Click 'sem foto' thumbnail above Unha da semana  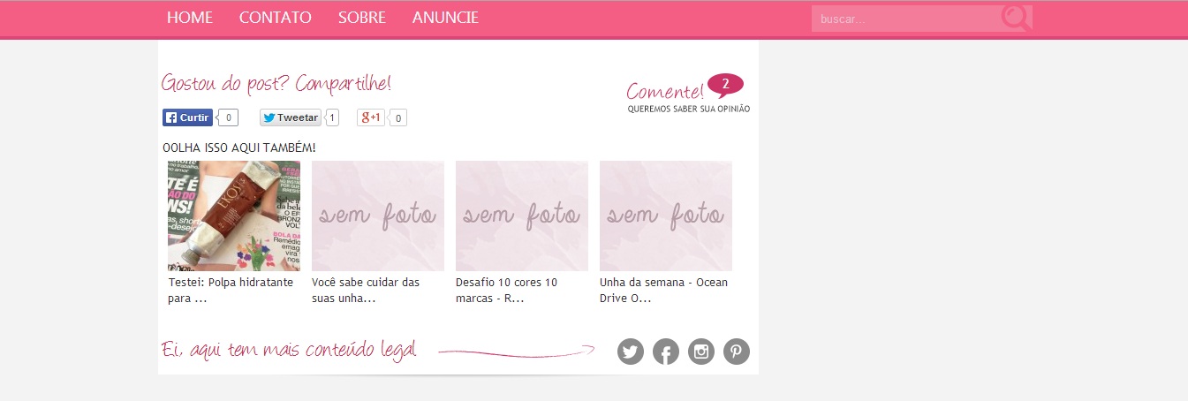click(x=666, y=216)
